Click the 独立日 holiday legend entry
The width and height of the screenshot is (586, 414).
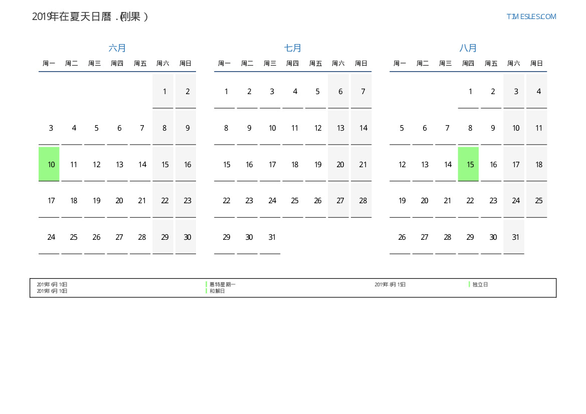point(480,284)
